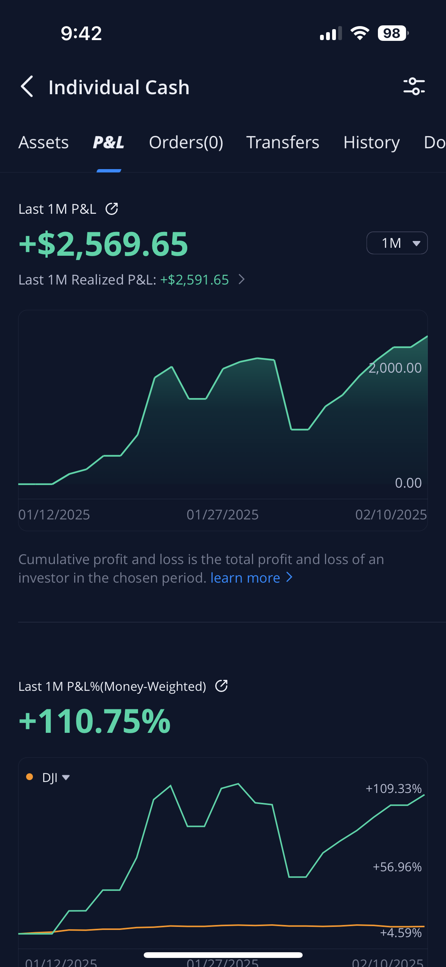Share the Money-Weighted P&L% figure
The width and height of the screenshot is (446, 967).
[x=221, y=686]
